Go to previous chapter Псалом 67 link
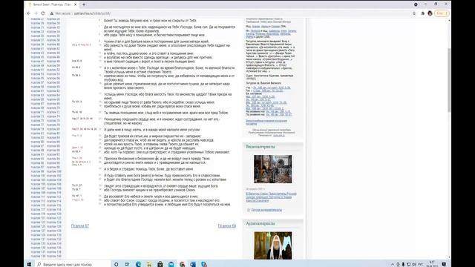 pyautogui.click(x=80, y=225)
